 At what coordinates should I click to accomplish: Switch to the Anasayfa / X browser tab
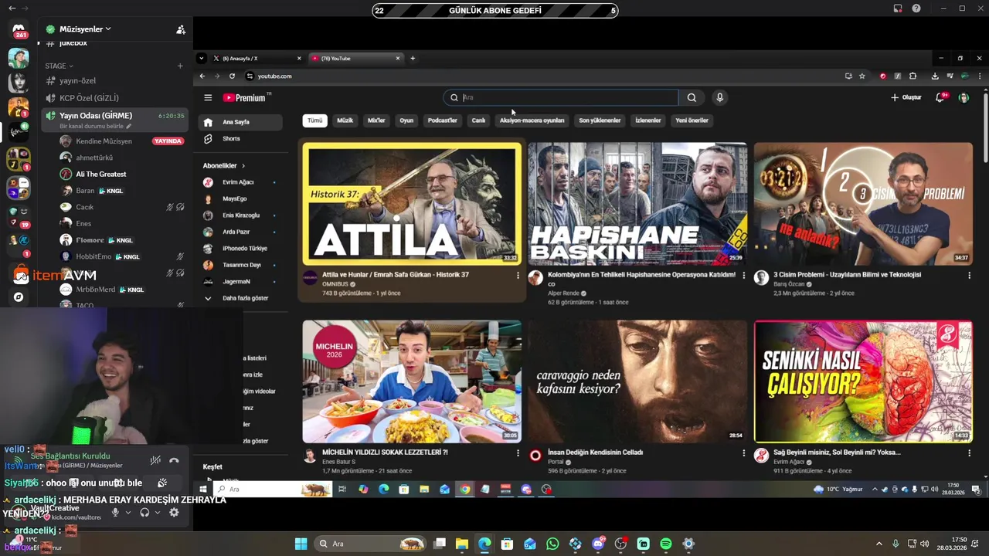point(257,58)
